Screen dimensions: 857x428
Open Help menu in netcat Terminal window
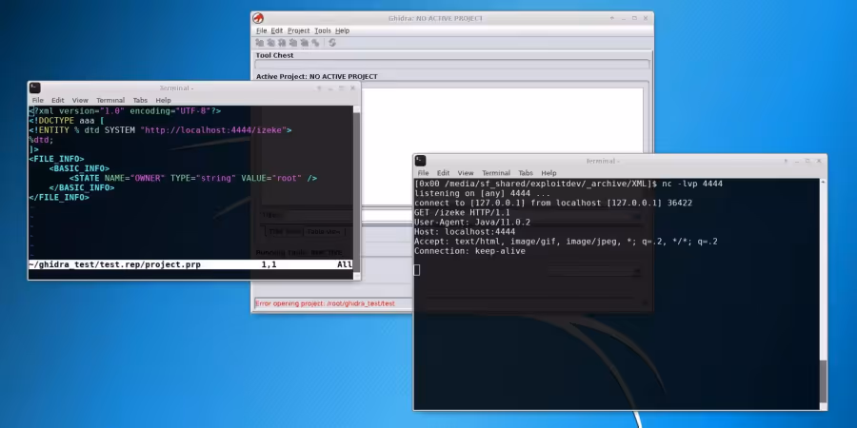pyautogui.click(x=548, y=173)
